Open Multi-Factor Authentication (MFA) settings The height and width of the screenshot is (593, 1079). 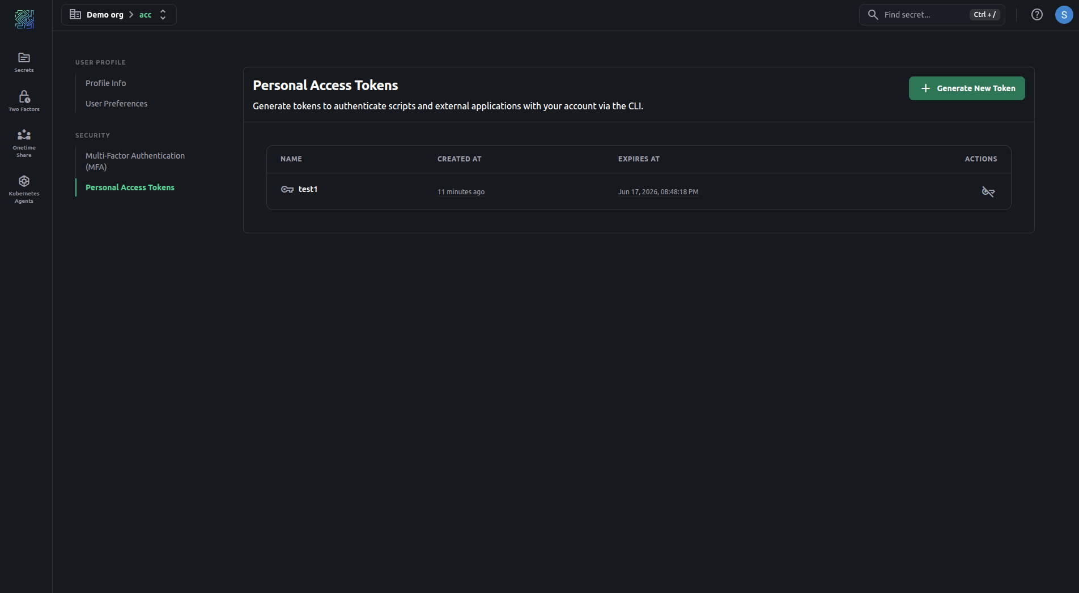(x=135, y=161)
